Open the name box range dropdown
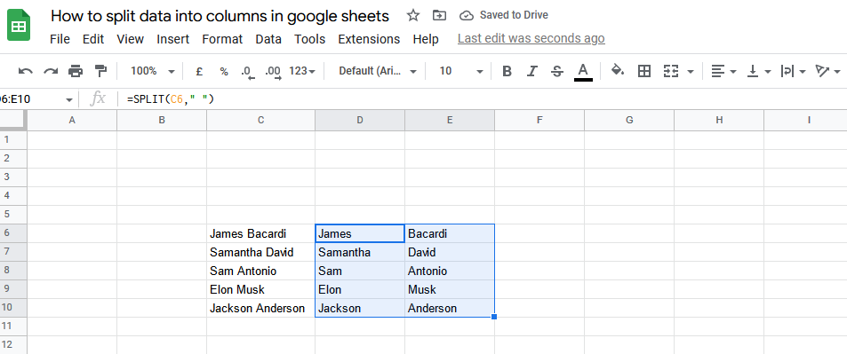 (69, 100)
